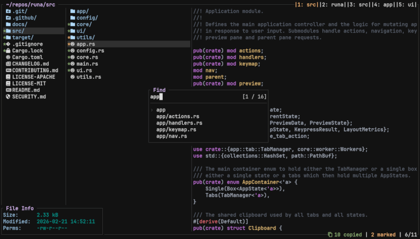Toggle the marked star on core/ folder
Image resolution: width=420 pixels, height=239 pixels.
(68, 25)
